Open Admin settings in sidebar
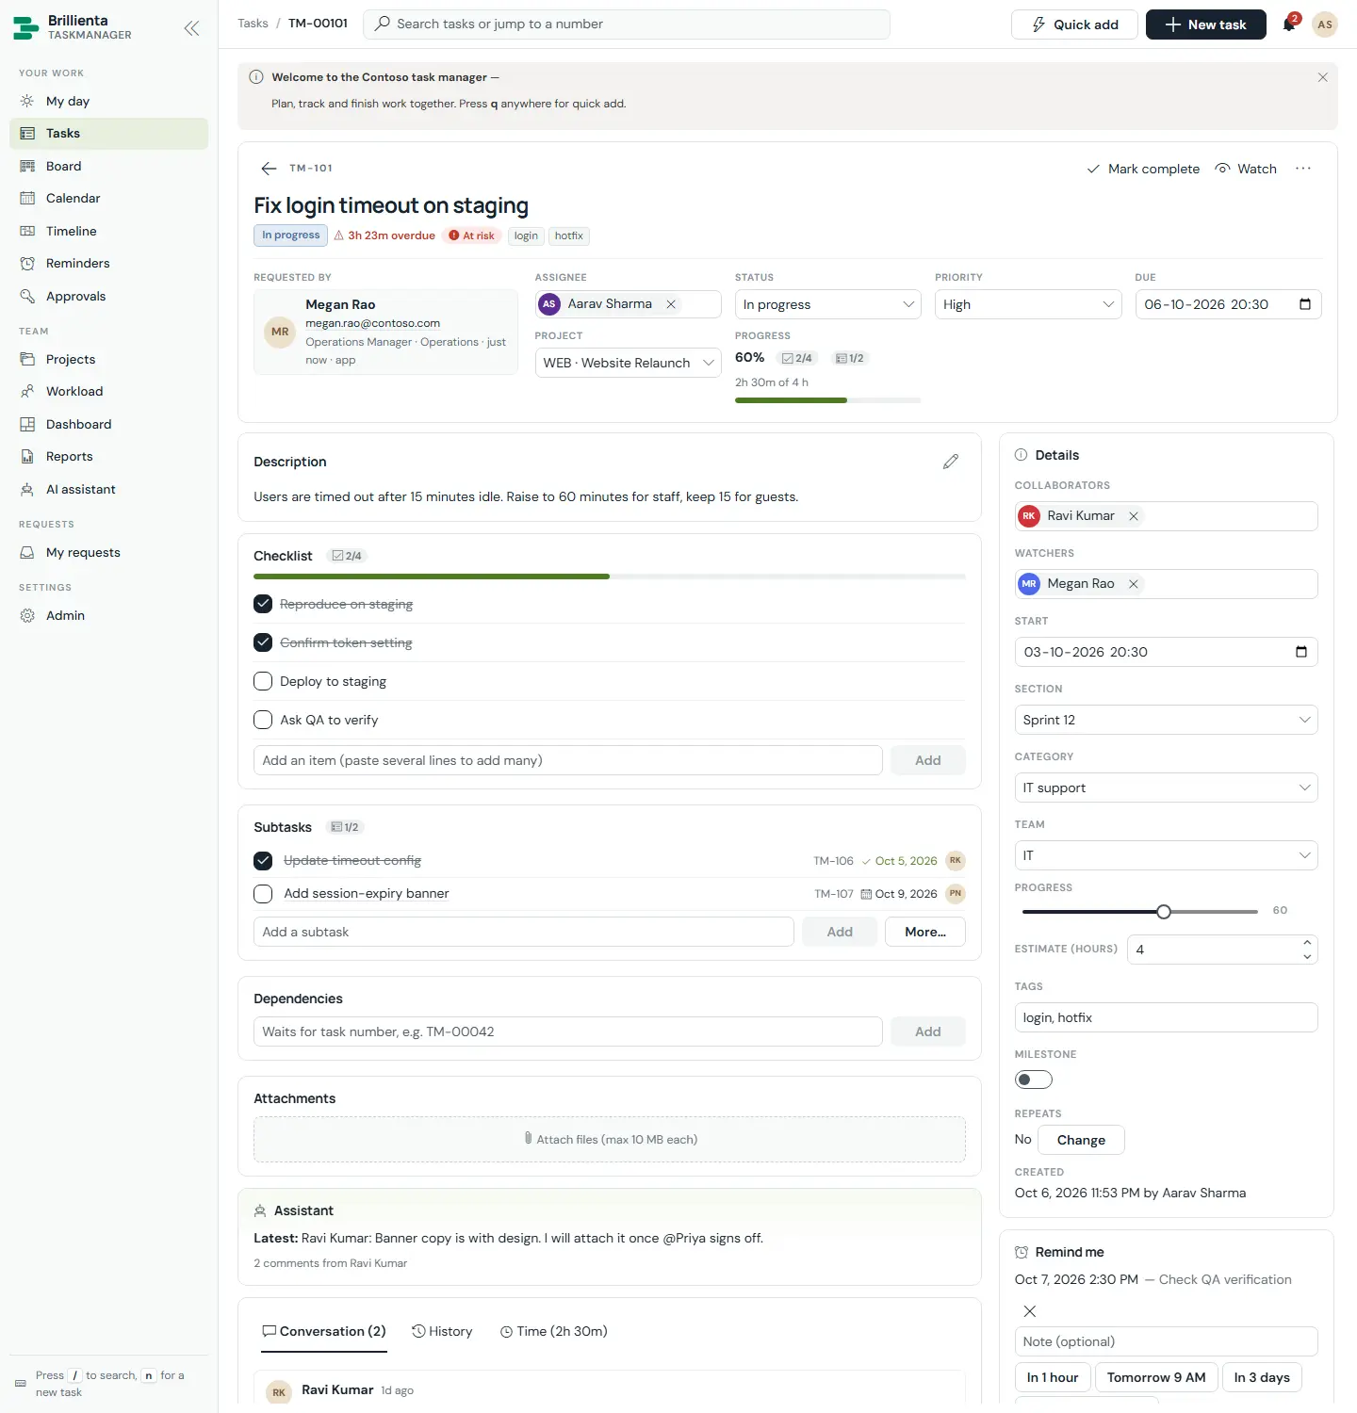 coord(108,615)
